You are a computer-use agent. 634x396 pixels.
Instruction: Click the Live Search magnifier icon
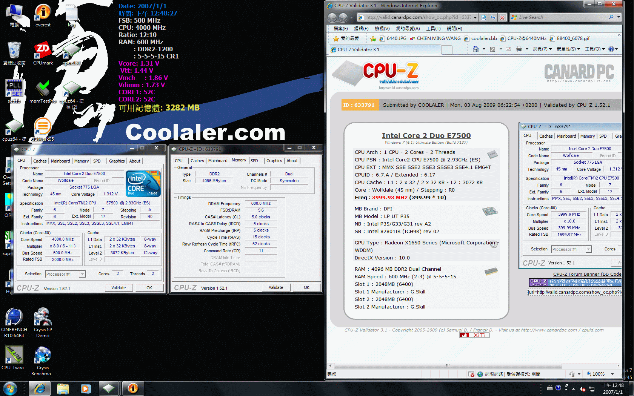pyautogui.click(x=611, y=17)
